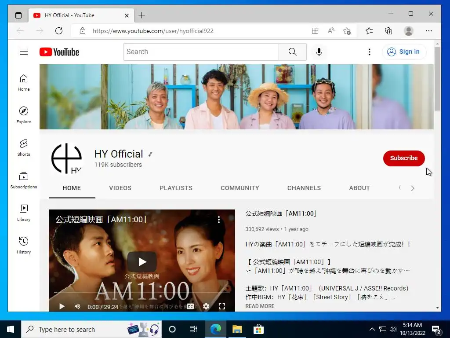Open Library in the sidebar
This screenshot has height=338, width=450.
pos(24,213)
